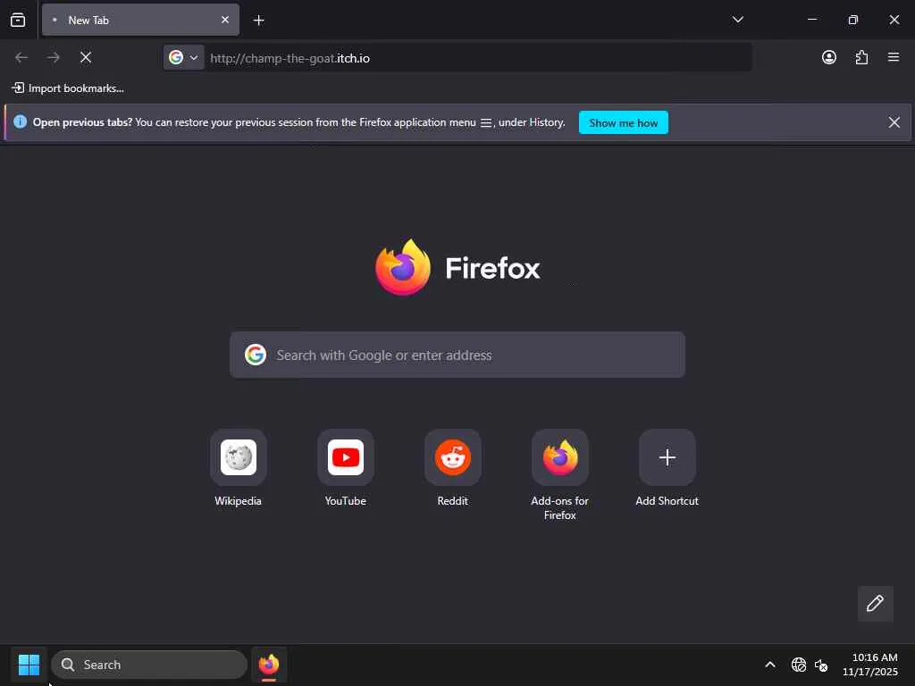Go back one page arrow
Viewport: 915px width, 686px height.
[x=21, y=57]
